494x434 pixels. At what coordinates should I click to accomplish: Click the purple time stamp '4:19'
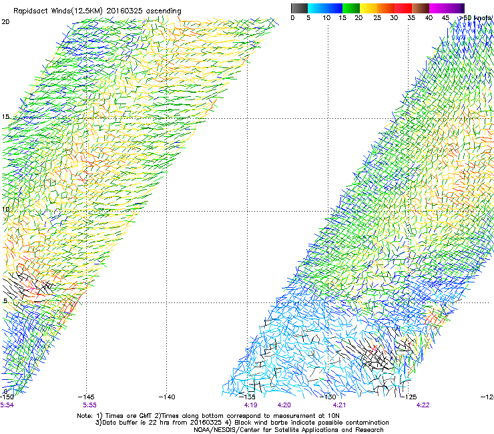click(250, 405)
